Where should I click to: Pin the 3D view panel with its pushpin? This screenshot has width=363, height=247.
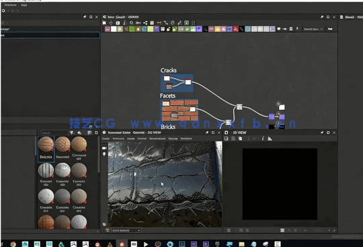tap(207, 133)
